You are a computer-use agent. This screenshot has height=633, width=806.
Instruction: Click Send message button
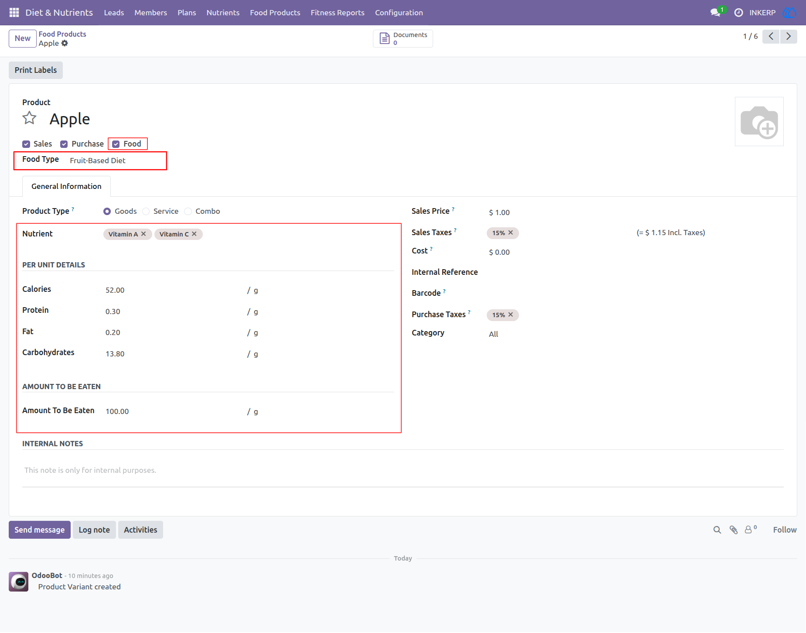[x=40, y=530]
